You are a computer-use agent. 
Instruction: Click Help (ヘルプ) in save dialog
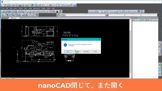[95, 51]
